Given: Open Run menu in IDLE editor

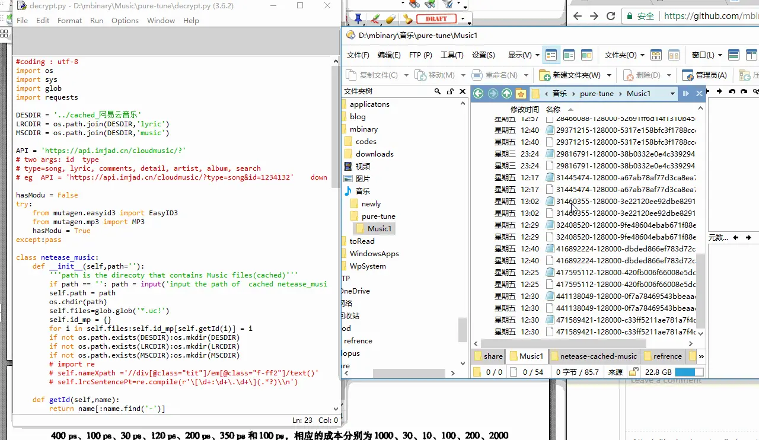Looking at the screenshot, I should pyautogui.click(x=97, y=20).
